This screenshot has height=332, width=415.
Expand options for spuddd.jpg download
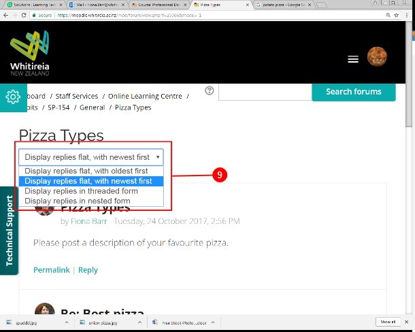click(x=67, y=322)
